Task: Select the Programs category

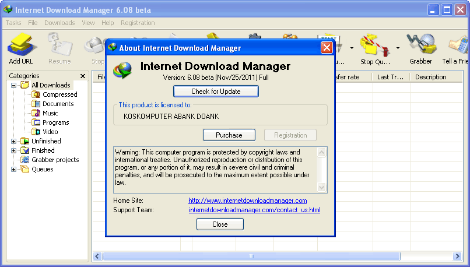Action: coord(56,122)
